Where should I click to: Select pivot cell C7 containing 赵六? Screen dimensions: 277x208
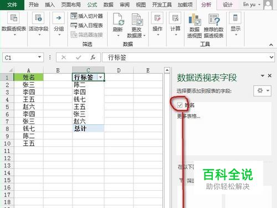(x=88, y=121)
